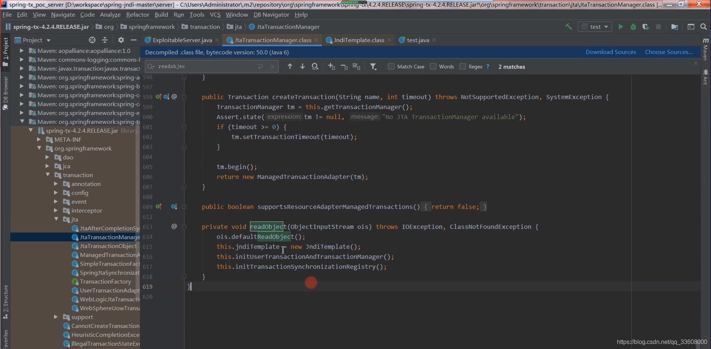Switch to JndiTemplate.class tab
Image resolution: width=711 pixels, height=349 pixels.
(359, 40)
